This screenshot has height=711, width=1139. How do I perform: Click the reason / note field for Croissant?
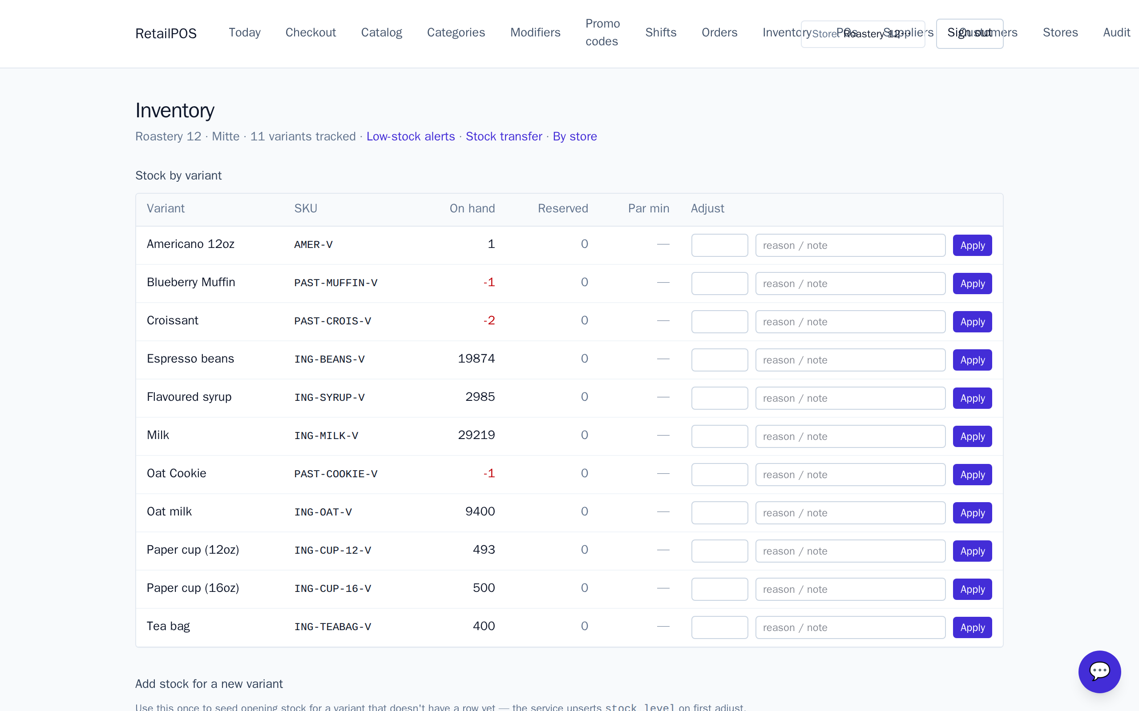click(850, 322)
